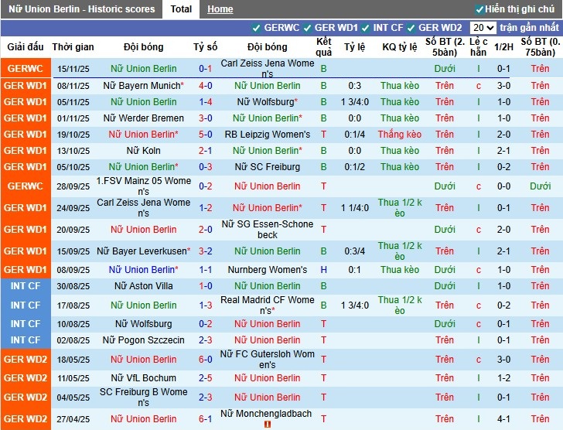Click the GER WD1 badge for Bayern Munich match
Screen dimensions: 563x430
pyautogui.click(x=25, y=86)
